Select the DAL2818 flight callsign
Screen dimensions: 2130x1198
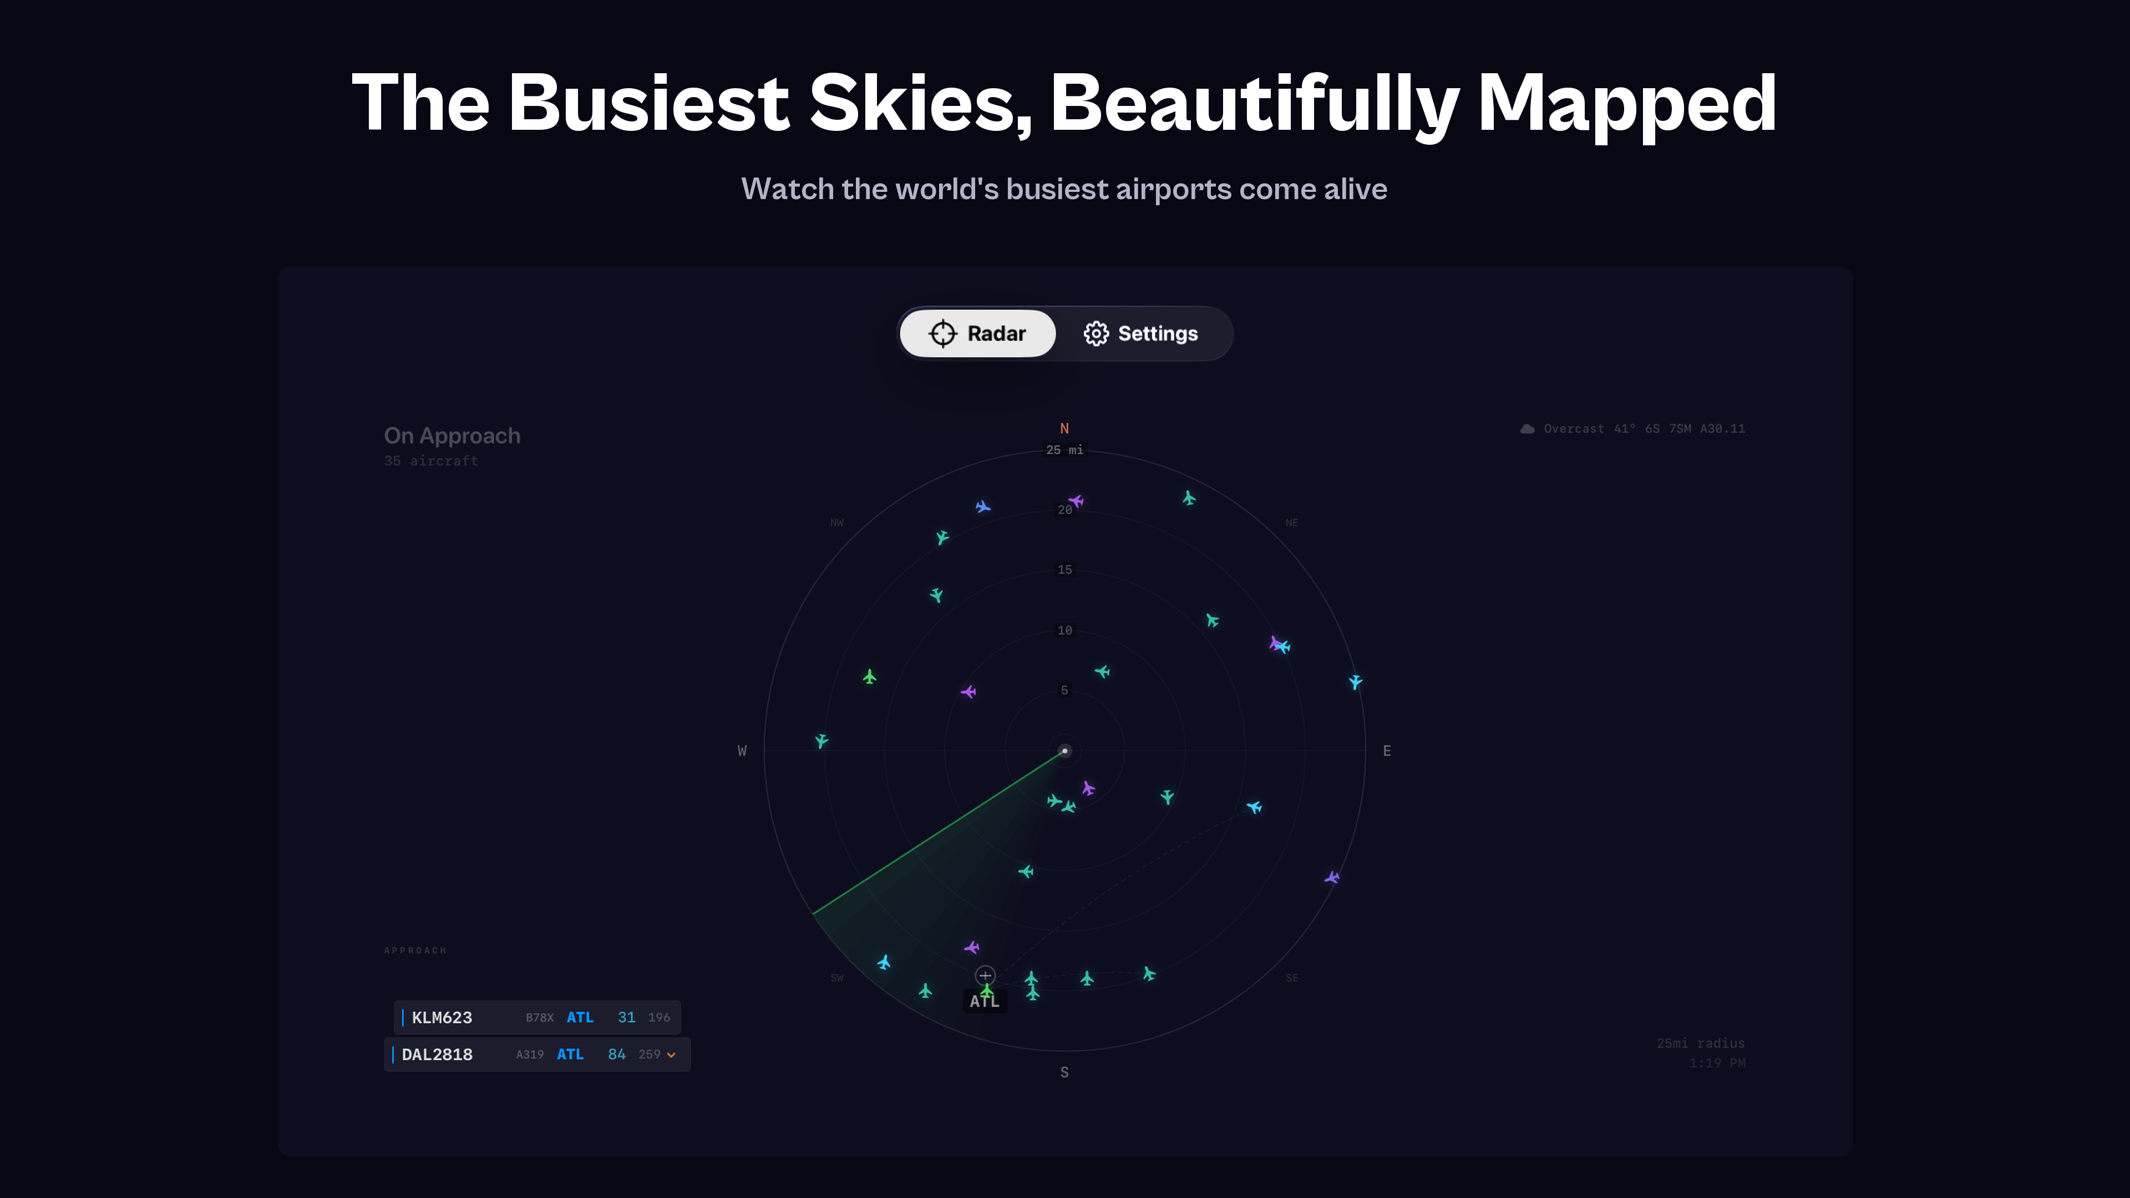[x=438, y=1055]
